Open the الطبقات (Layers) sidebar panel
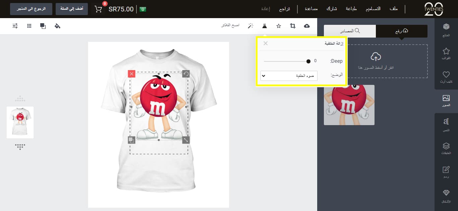This screenshot has width=458, height=211. 446,149
